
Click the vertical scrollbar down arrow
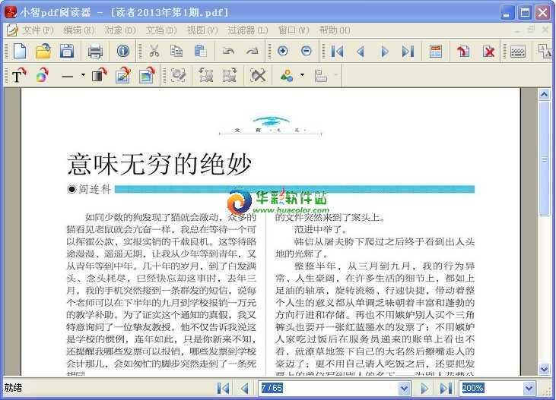coord(545,369)
